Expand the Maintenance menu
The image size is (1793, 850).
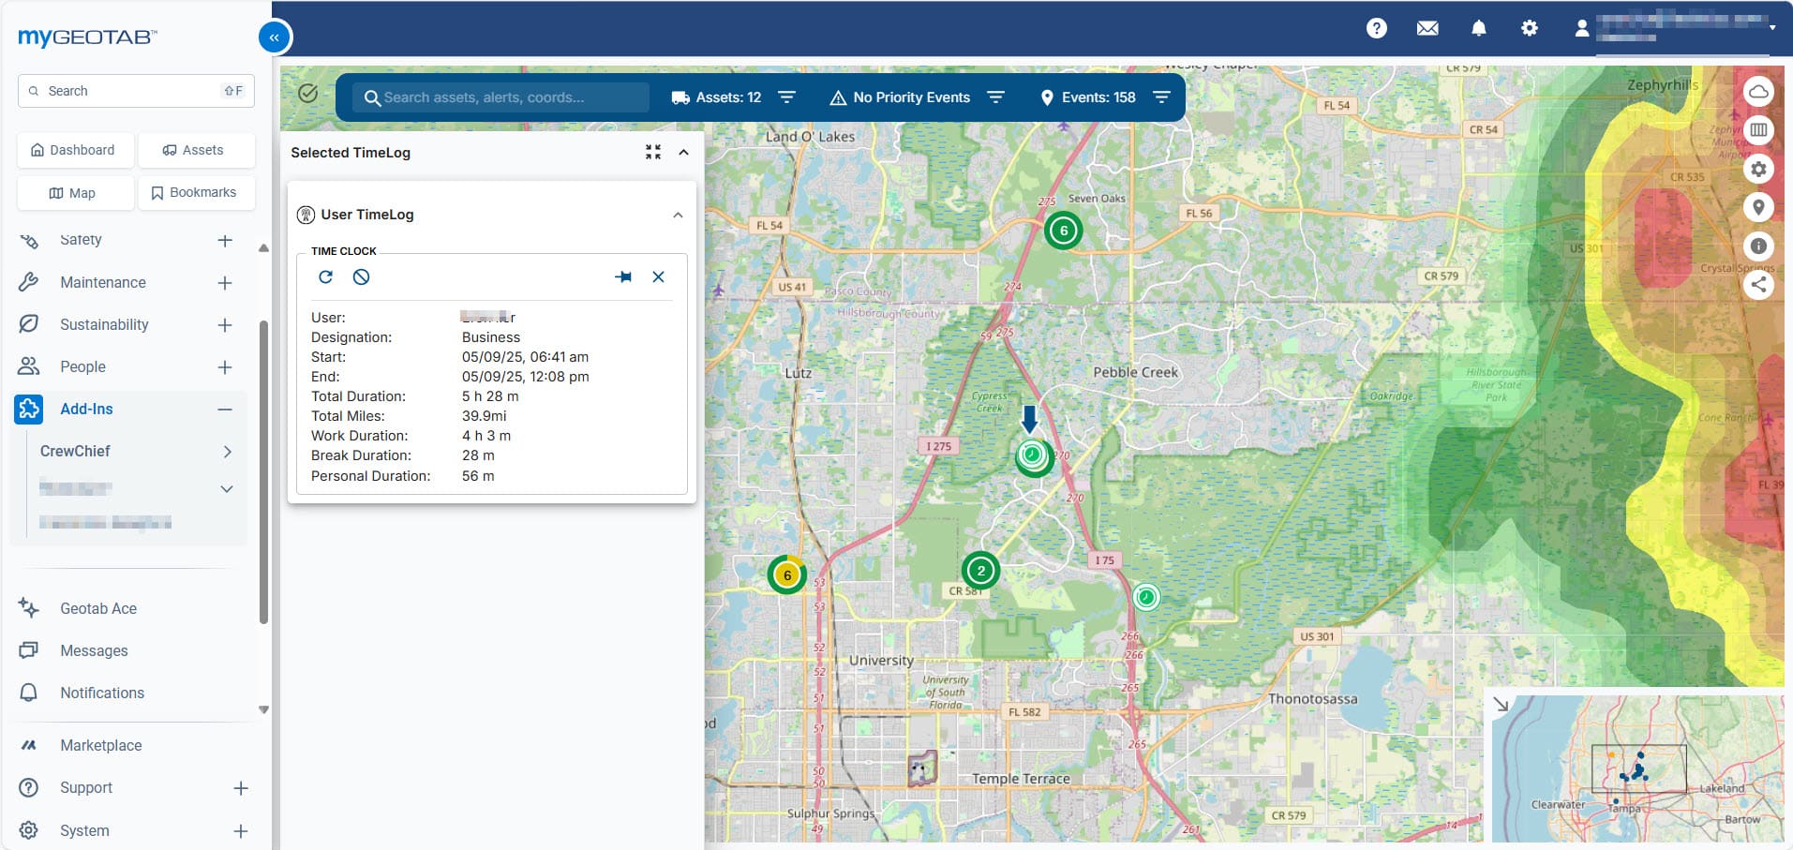click(225, 283)
